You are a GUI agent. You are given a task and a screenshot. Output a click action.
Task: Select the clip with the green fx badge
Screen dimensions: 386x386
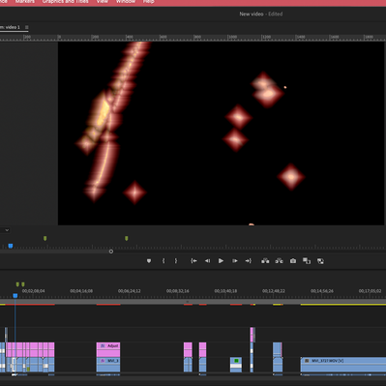(x=236, y=365)
